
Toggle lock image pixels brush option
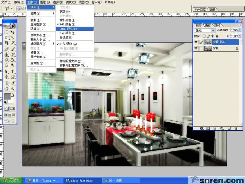tap(209, 36)
